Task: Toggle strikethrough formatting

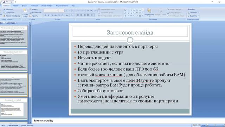Action: click(x=56, y=15)
